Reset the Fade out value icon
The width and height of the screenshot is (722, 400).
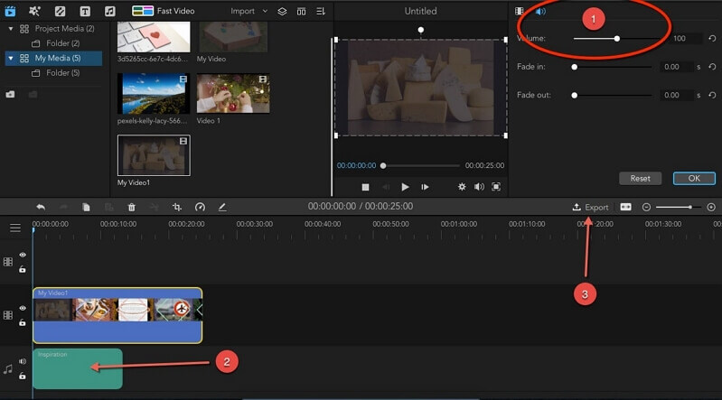click(712, 96)
